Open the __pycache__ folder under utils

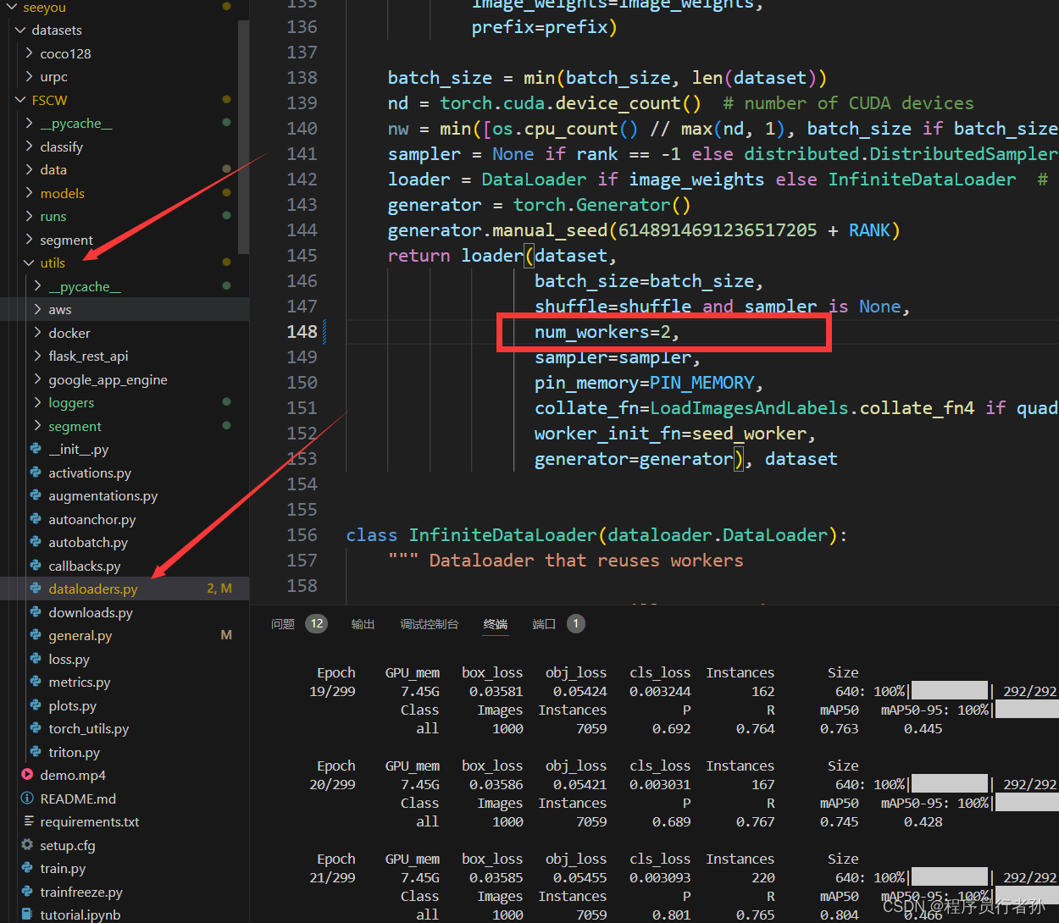point(125,286)
